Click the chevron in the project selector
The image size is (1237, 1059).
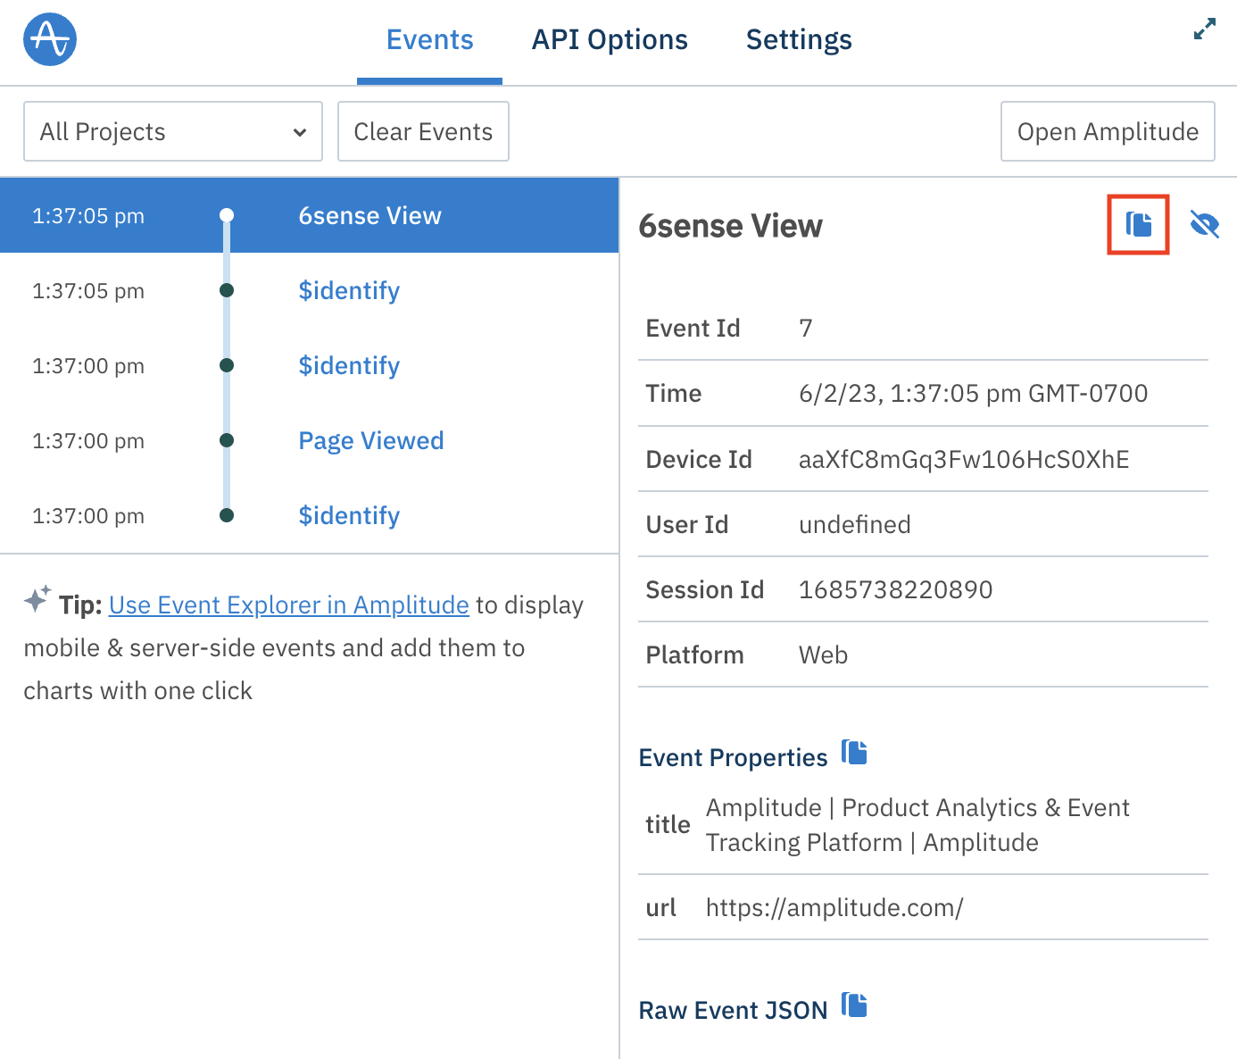(299, 131)
